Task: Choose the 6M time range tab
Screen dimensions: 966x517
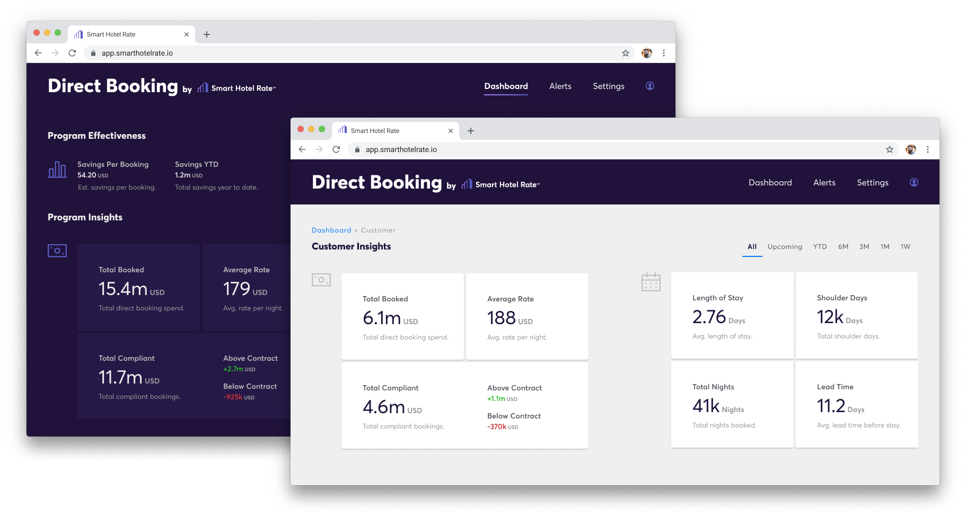Action: coord(843,247)
